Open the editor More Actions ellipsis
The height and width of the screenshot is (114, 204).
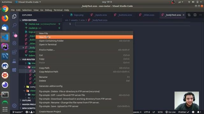click(x=200, y=15)
